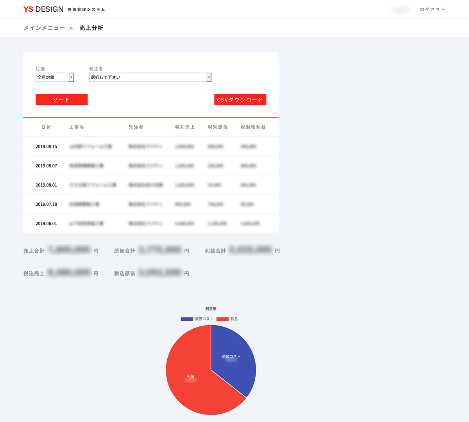Click the 売上分析 breadcrumb text
This screenshot has width=469, height=422.
91,28
